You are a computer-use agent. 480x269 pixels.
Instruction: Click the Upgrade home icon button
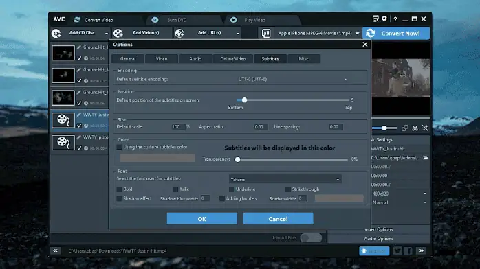(374, 251)
